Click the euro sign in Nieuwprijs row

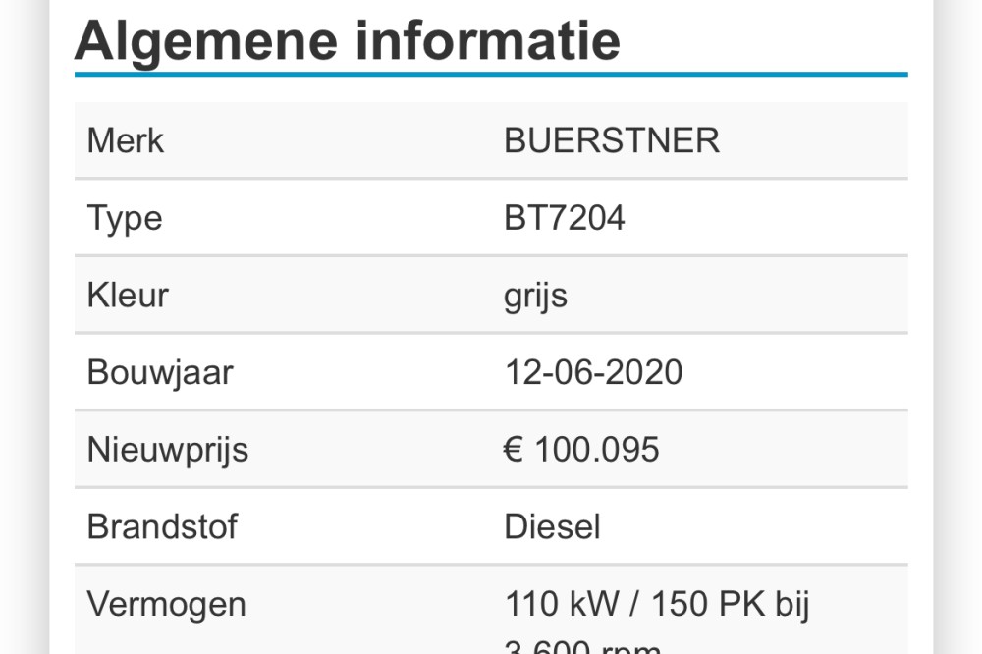tap(514, 449)
